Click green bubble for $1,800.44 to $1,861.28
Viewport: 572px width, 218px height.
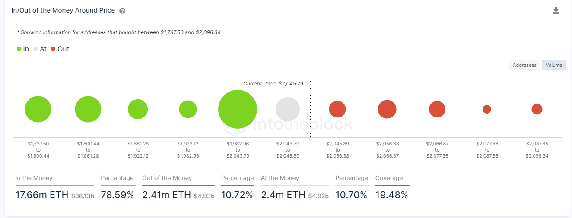pyautogui.click(x=88, y=109)
